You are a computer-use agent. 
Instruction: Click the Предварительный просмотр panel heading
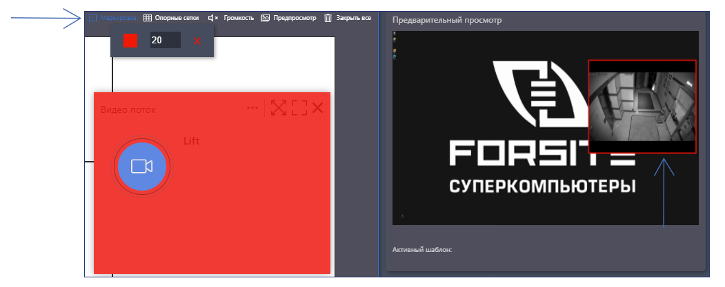coord(446,20)
